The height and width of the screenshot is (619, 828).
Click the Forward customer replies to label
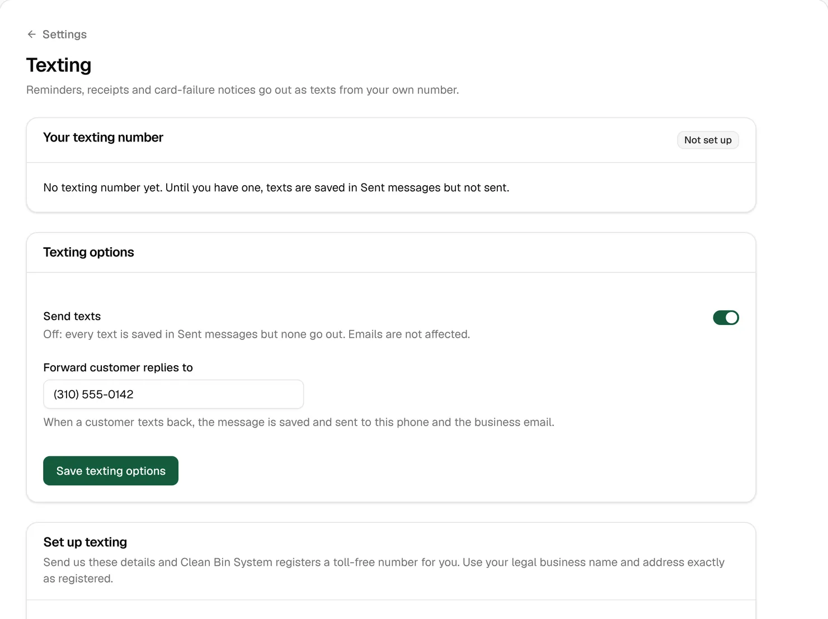118,367
